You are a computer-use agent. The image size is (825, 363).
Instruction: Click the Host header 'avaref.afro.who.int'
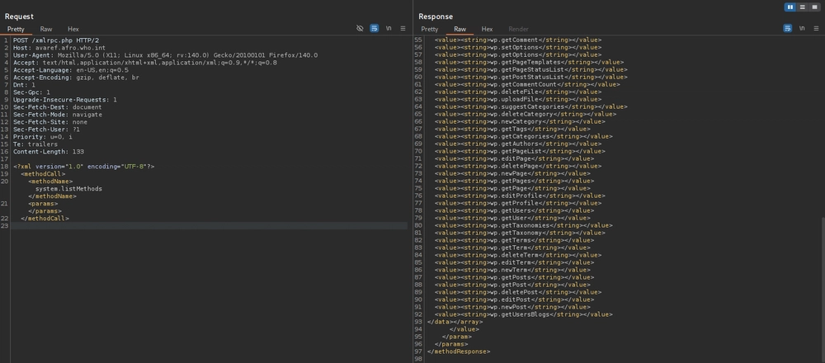click(59, 47)
